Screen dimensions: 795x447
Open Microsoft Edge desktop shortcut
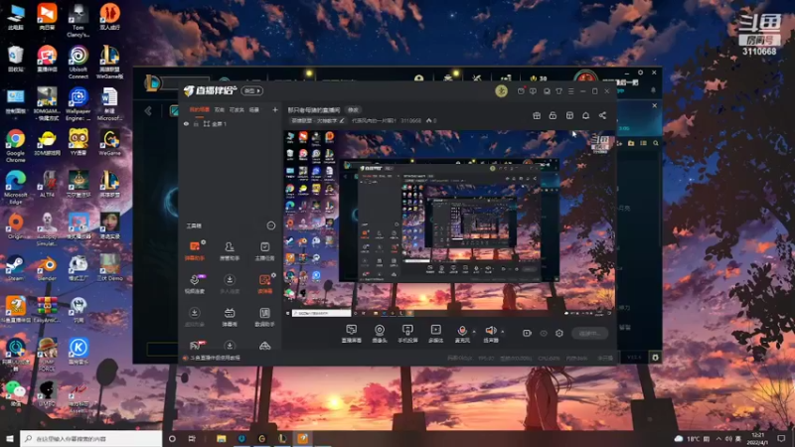[x=16, y=188]
